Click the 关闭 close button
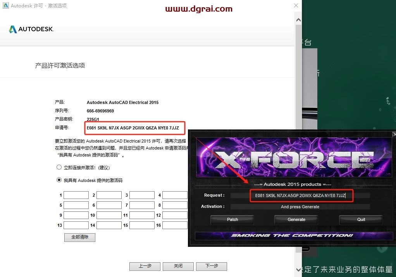The height and width of the screenshot is (277, 396). pos(178,266)
